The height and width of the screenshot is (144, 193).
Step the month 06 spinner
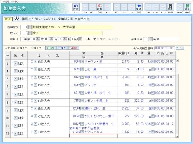pos(51,39)
